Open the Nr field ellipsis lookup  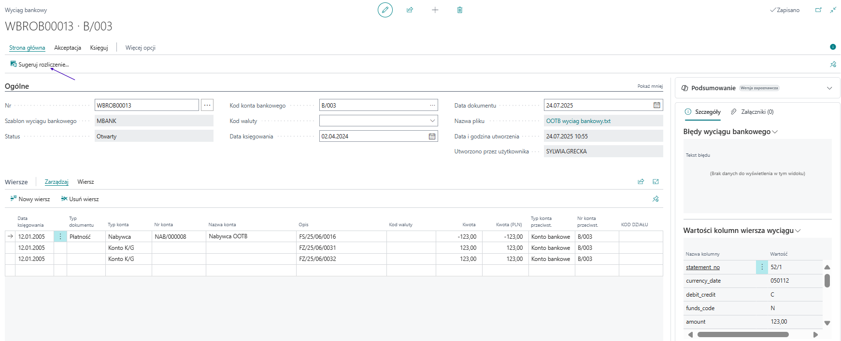pos(207,105)
